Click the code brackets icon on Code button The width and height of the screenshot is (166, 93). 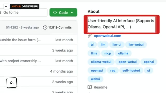(x=55, y=12)
